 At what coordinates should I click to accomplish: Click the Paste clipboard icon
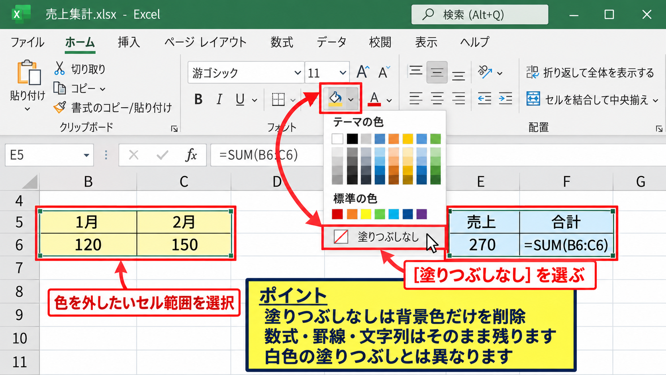(x=29, y=73)
